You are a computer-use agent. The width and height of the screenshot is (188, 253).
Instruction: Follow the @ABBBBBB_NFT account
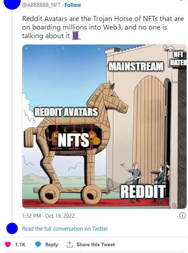73,5
